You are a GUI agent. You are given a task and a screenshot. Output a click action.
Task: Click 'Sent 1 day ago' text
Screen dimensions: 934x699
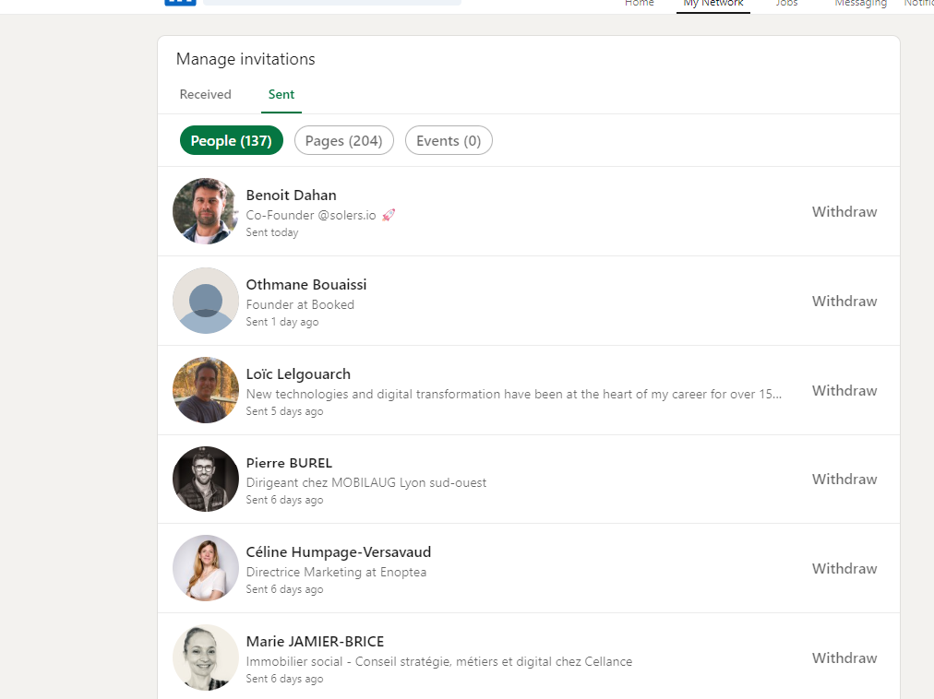tap(282, 322)
